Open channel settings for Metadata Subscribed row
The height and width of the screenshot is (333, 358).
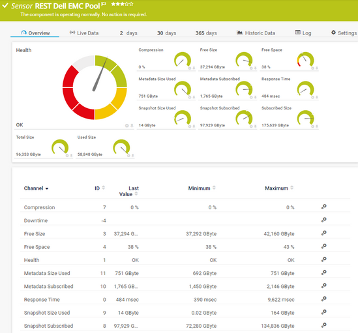[x=323, y=286]
